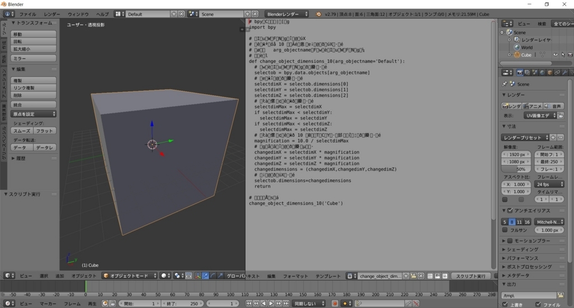574x308 pixels.
Task: Select the Render tab icon in Properties
Action: 520,72
